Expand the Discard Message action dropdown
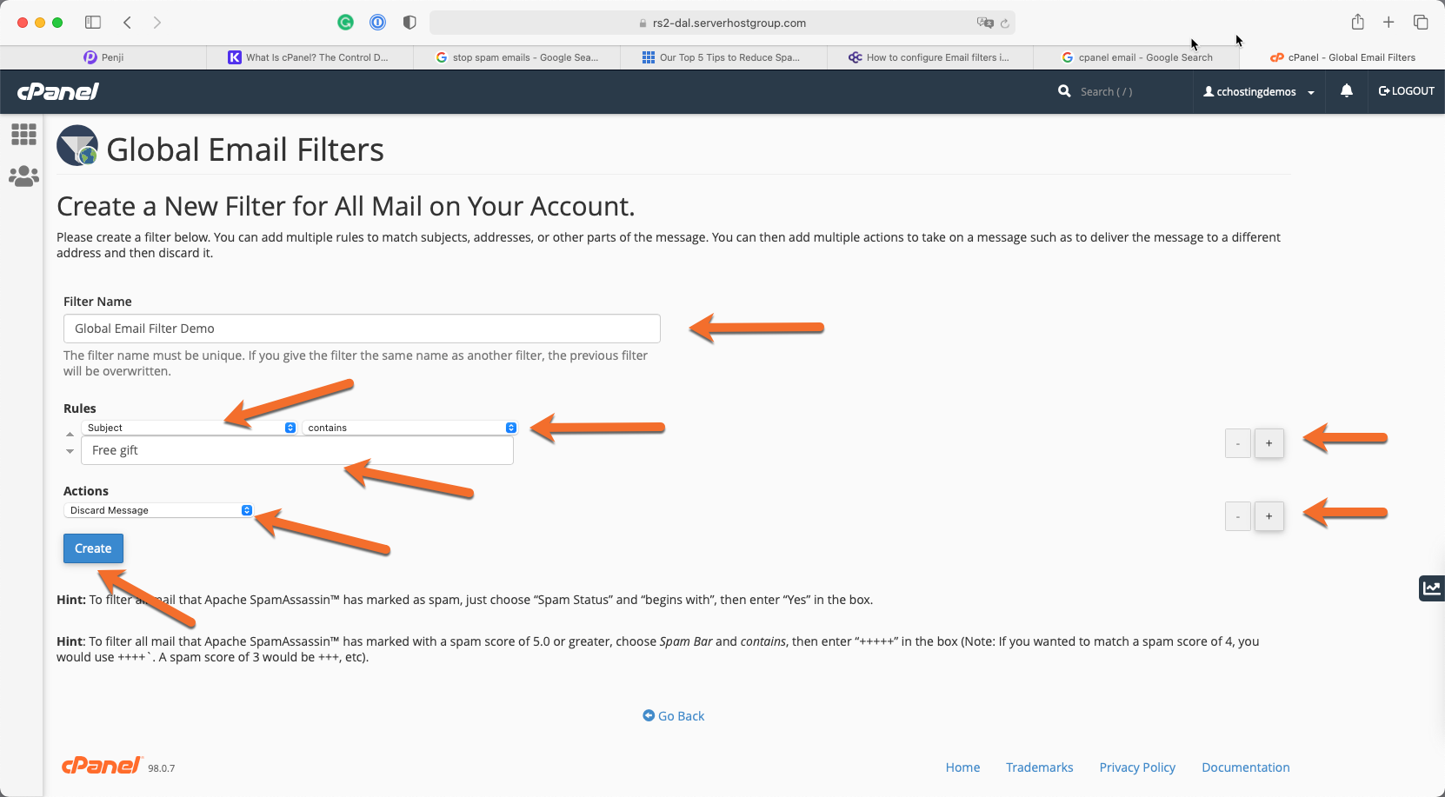Image resolution: width=1445 pixels, height=797 pixels. pyautogui.click(x=160, y=510)
